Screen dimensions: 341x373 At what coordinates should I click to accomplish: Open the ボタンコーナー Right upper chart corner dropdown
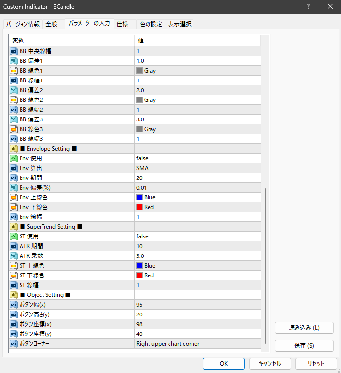(197, 344)
